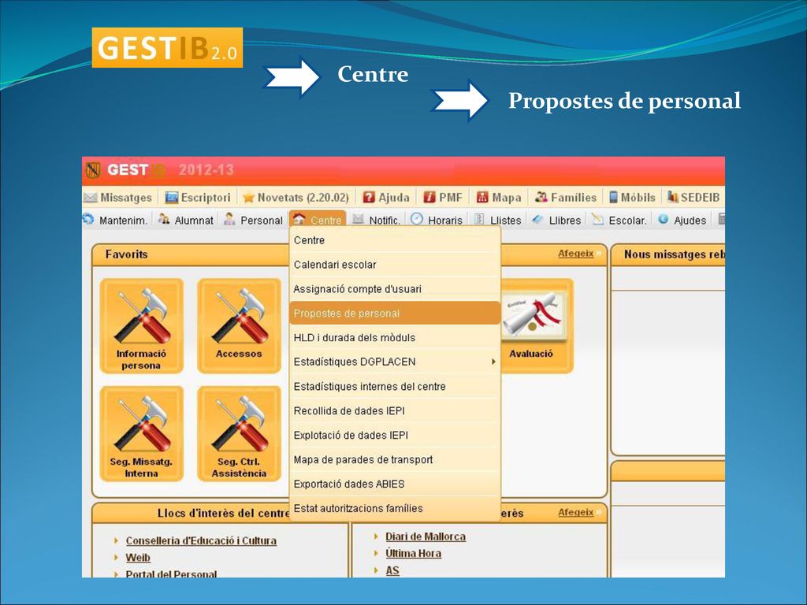The width and height of the screenshot is (807, 605).
Task: Open the Última Hora link
Action: pos(413,554)
